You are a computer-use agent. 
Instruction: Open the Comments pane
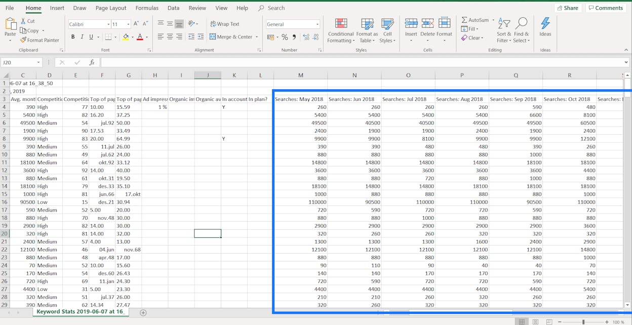pos(606,8)
